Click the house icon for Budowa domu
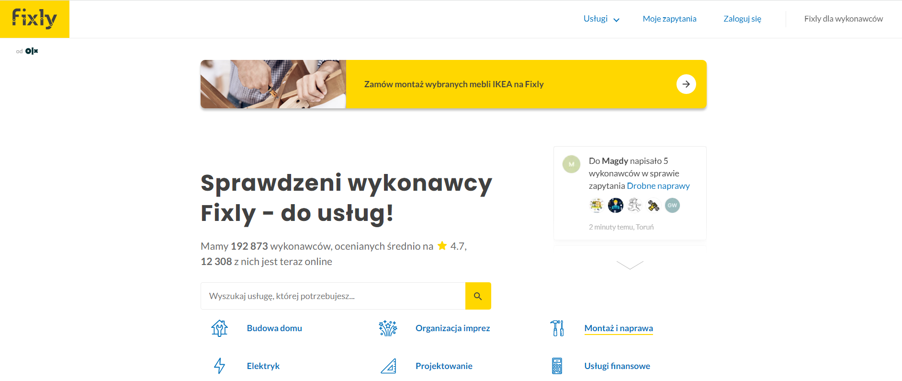The height and width of the screenshot is (381, 902). click(x=219, y=328)
